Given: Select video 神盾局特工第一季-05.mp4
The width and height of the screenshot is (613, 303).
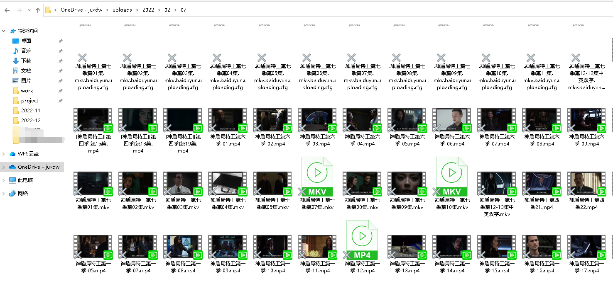Looking at the screenshot, I should 93,254.
